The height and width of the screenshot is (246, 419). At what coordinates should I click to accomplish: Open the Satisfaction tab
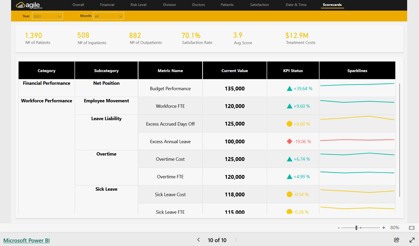coord(259,5)
